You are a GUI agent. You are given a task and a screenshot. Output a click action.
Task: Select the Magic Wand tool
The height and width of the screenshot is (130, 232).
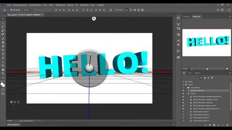(3, 30)
